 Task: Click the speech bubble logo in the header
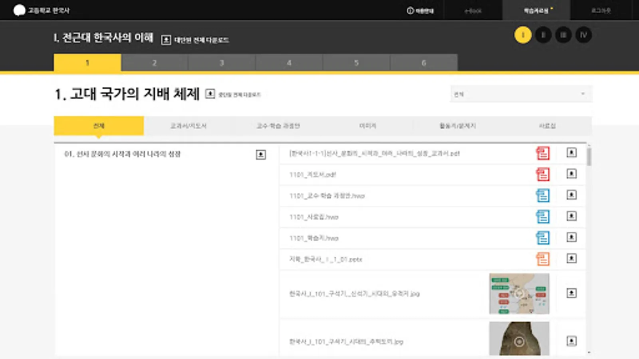tap(19, 10)
